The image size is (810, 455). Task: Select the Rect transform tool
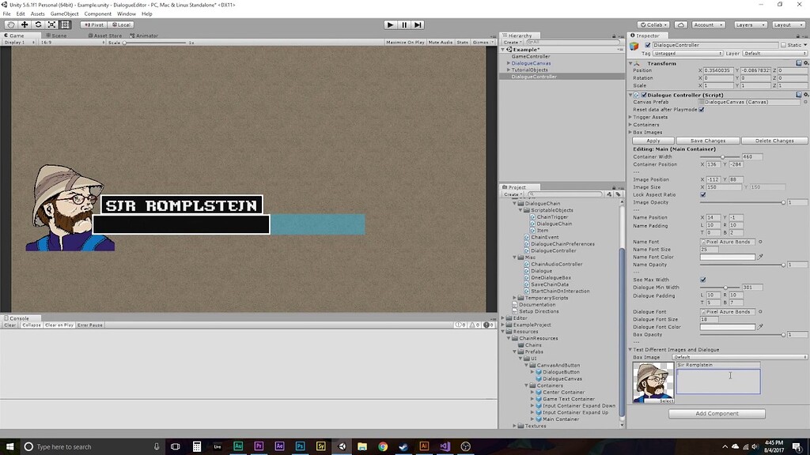[x=65, y=24]
